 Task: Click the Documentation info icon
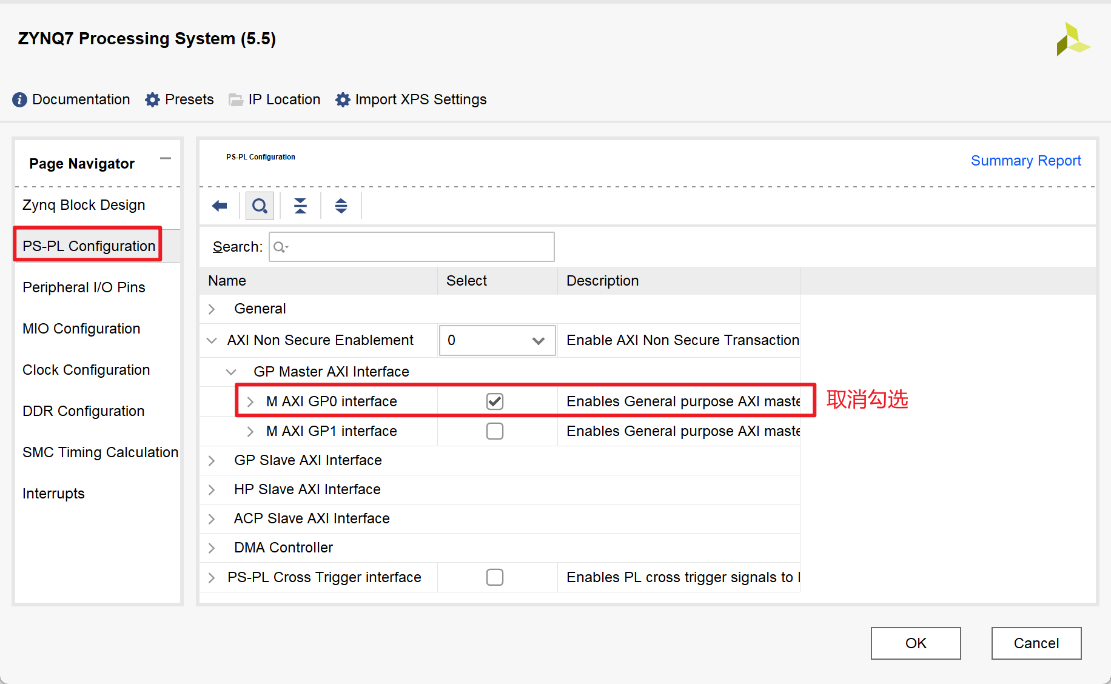coord(19,99)
